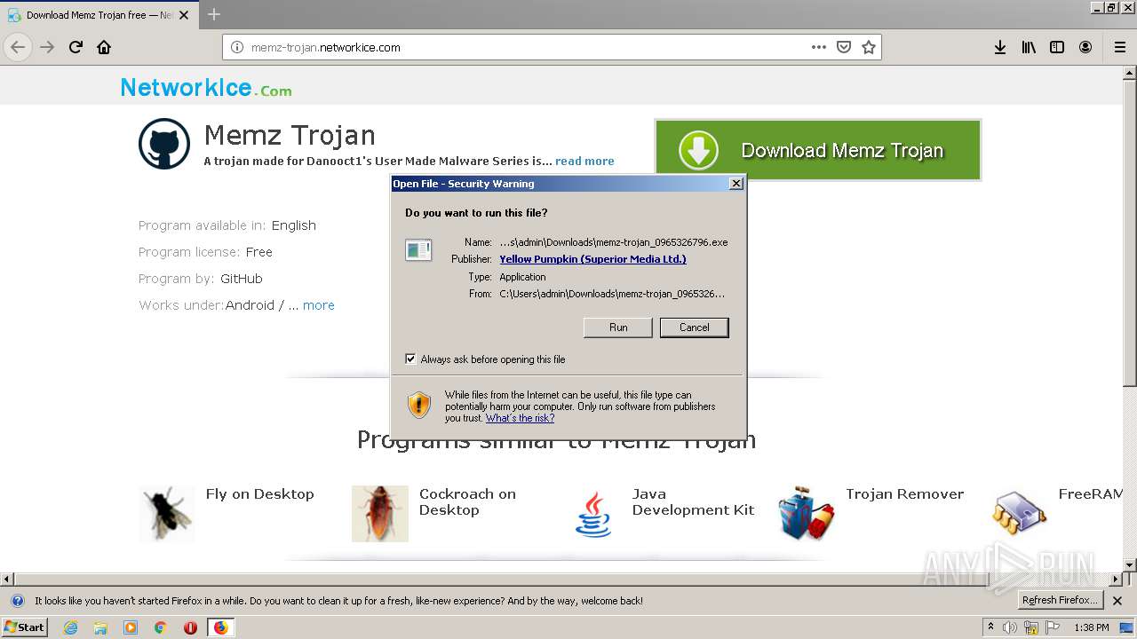This screenshot has height=639, width=1137.
Task: Click the notification bar help question icon
Action: pyautogui.click(x=17, y=601)
